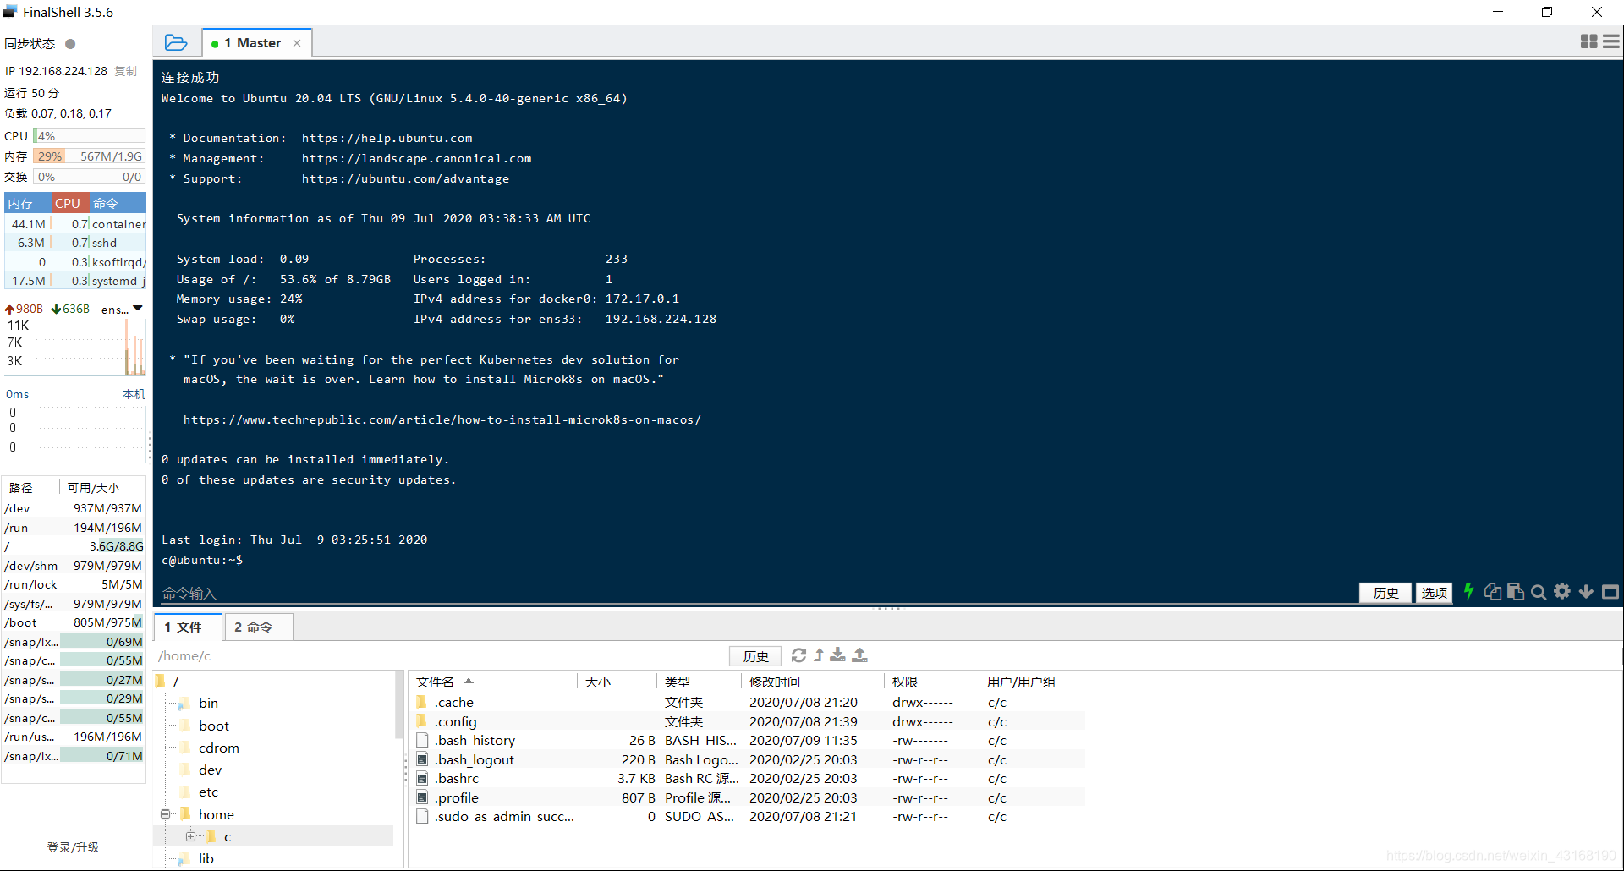Select the boot folder in tree
Viewport: 1624px width, 871px height.
pos(214,726)
